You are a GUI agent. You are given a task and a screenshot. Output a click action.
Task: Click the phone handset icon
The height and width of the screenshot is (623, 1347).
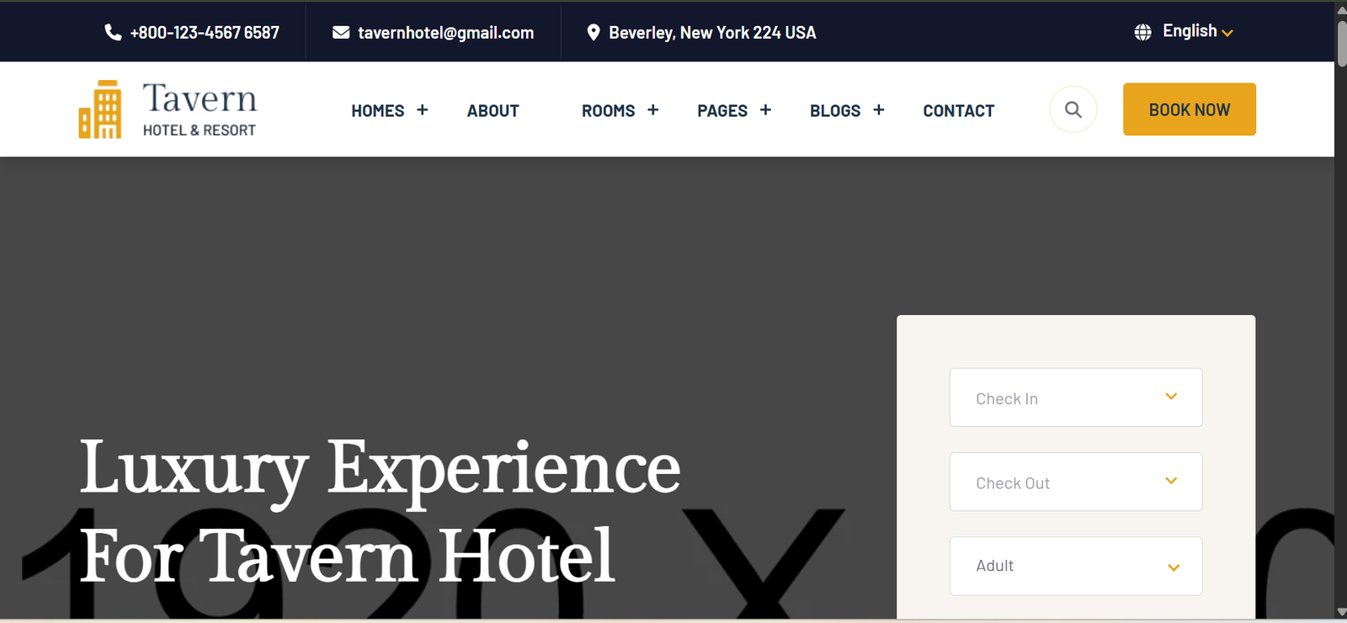click(113, 32)
